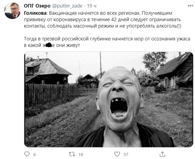This screenshot has width=195, height=159.
Task: Click the house roof on photo's left
Action: point(48,67)
